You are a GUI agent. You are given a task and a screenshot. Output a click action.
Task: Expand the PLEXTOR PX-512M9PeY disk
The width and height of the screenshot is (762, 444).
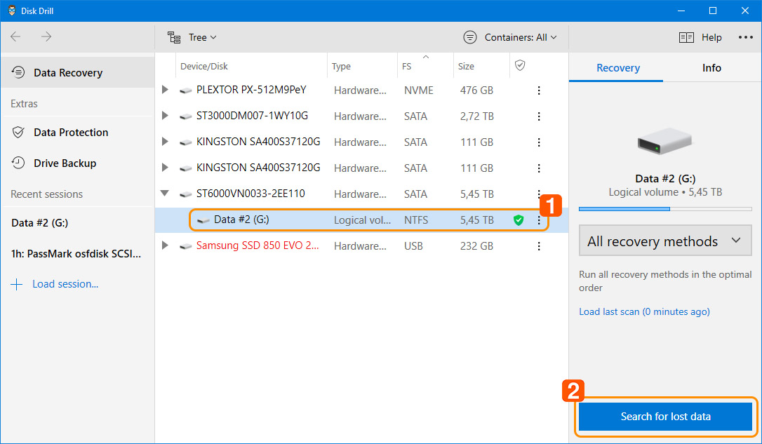pyautogui.click(x=165, y=90)
